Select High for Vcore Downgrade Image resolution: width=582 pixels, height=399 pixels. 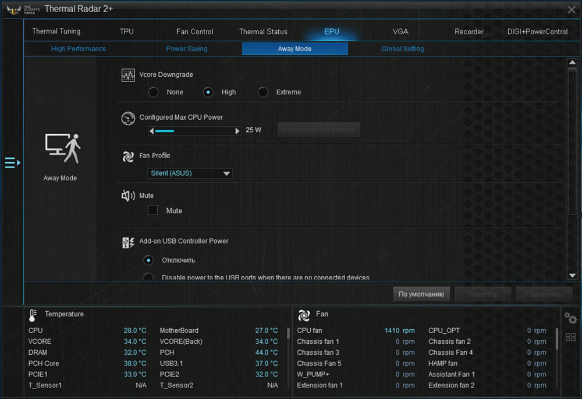click(x=208, y=92)
